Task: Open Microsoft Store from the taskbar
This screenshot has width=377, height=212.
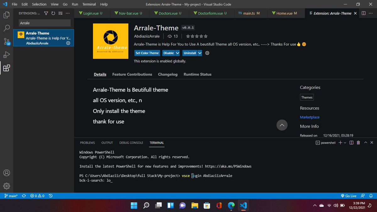Action: (x=207, y=205)
